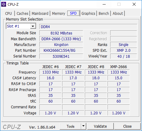Viewport: 142px width, 131px height.
Task: Close the CPU-Z window with X
Action: point(134,4)
